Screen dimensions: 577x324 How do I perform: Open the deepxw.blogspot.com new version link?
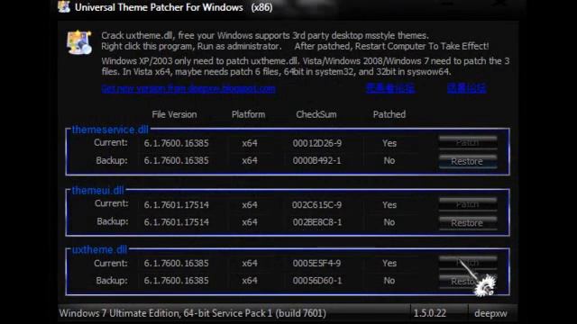tap(188, 88)
